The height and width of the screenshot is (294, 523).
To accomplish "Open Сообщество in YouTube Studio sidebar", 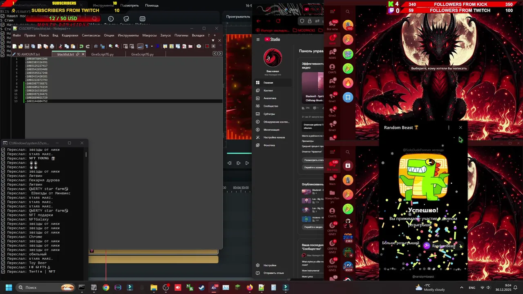I will [273, 106].
